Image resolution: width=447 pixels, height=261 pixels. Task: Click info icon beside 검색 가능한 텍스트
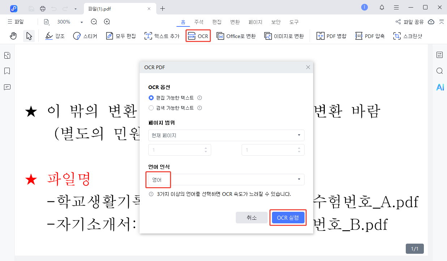[x=200, y=108]
